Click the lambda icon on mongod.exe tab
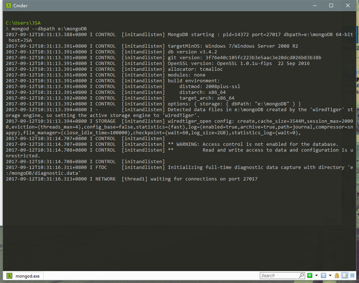The width and height of the screenshot is (359, 283). 9,276
